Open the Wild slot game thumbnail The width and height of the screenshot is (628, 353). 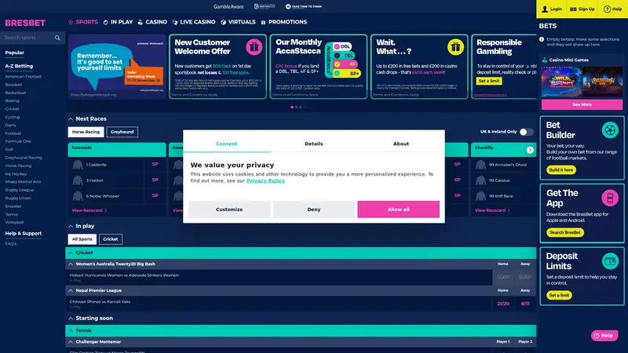click(x=561, y=82)
